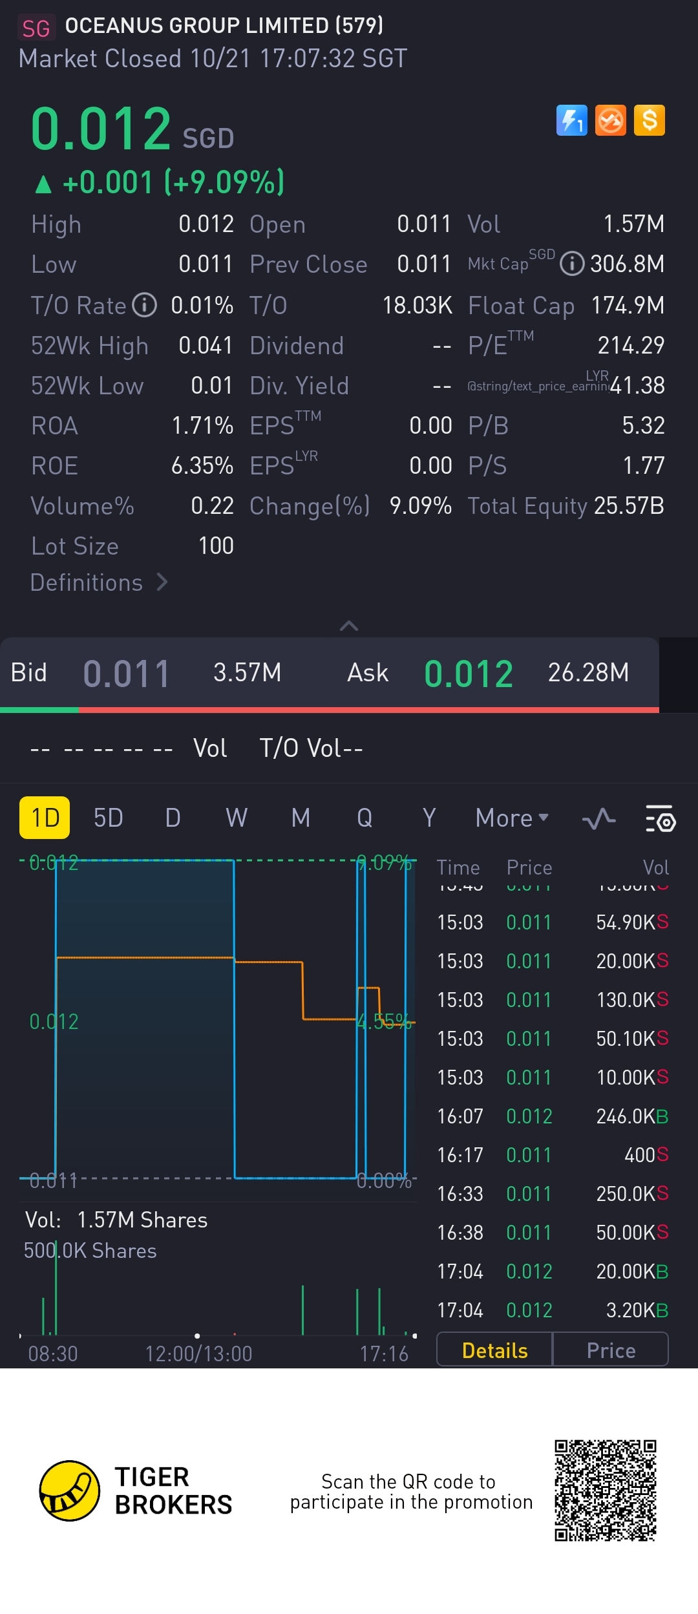Image resolution: width=698 pixels, height=1614 pixels.
Task: Tap the orange circular badge icon
Action: click(x=611, y=120)
